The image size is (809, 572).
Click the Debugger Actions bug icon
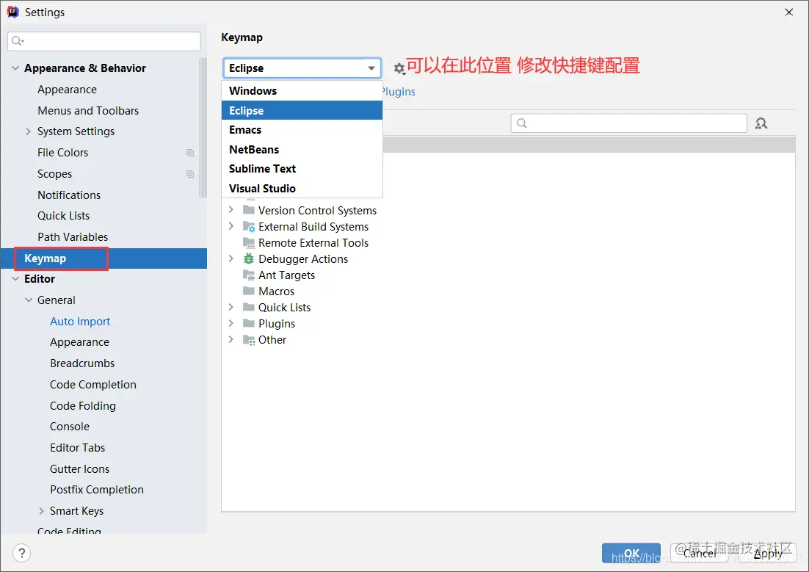coord(249,258)
